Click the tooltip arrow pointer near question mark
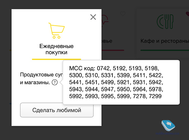The width and height of the screenshot is (189, 140). (61, 83)
